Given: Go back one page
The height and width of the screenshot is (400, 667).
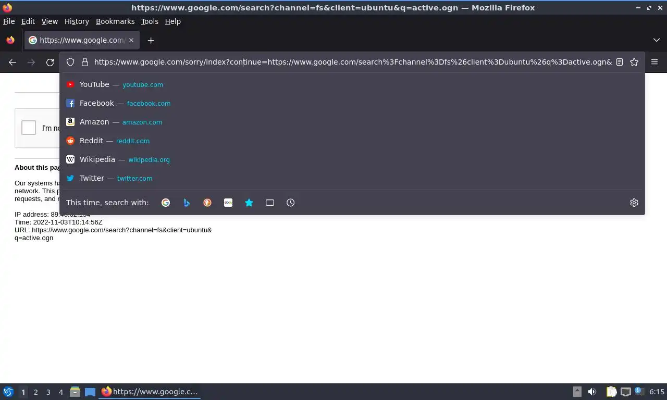Looking at the screenshot, I should [13, 62].
